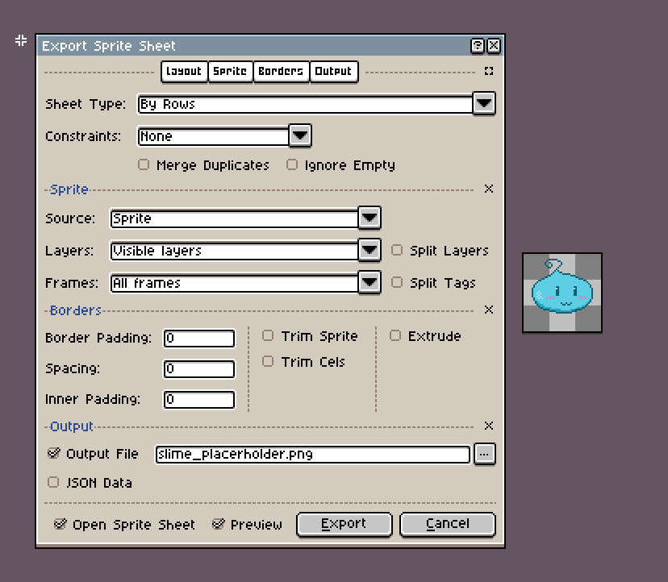
Task: Click the Cancel button
Action: [x=447, y=524]
